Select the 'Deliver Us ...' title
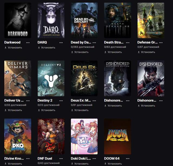Screen dimensions: 173x166 pos(14,100)
